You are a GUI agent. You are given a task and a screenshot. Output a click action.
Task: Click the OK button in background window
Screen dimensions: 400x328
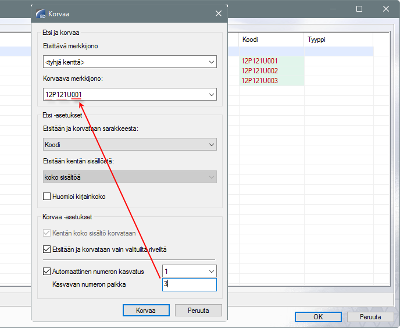[x=318, y=317]
